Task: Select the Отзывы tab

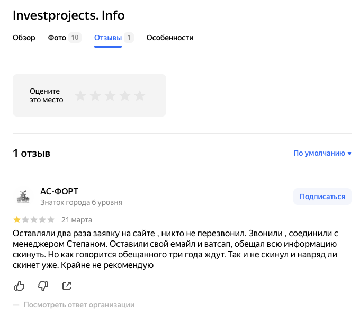Action: (108, 38)
